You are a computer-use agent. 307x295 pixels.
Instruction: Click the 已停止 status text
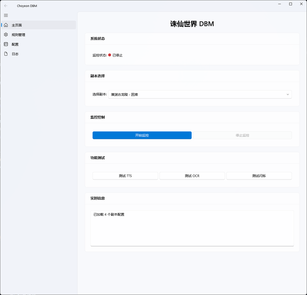(x=117, y=55)
